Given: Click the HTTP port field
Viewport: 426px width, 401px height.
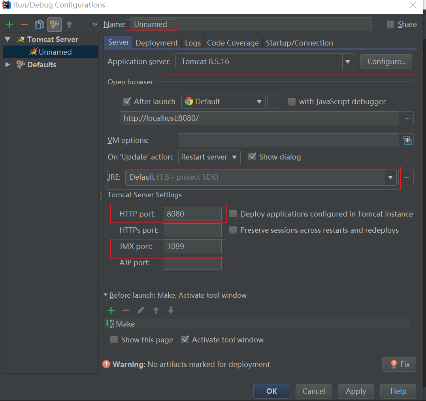Looking at the screenshot, I should [192, 214].
